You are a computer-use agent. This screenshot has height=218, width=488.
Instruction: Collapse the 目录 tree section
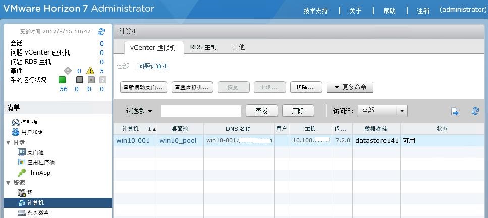(8, 142)
